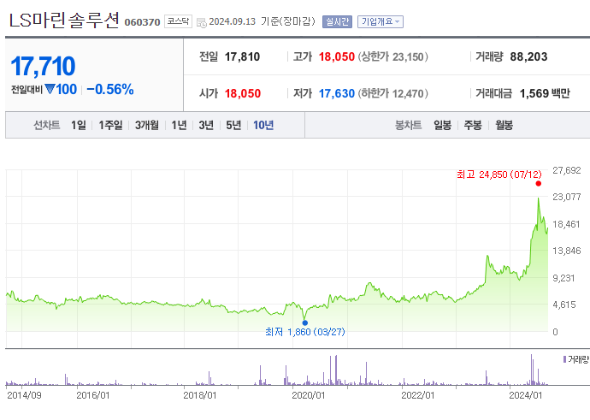The height and width of the screenshot is (420, 590).
Task: Click the stock code 060370
Action: click(x=142, y=22)
